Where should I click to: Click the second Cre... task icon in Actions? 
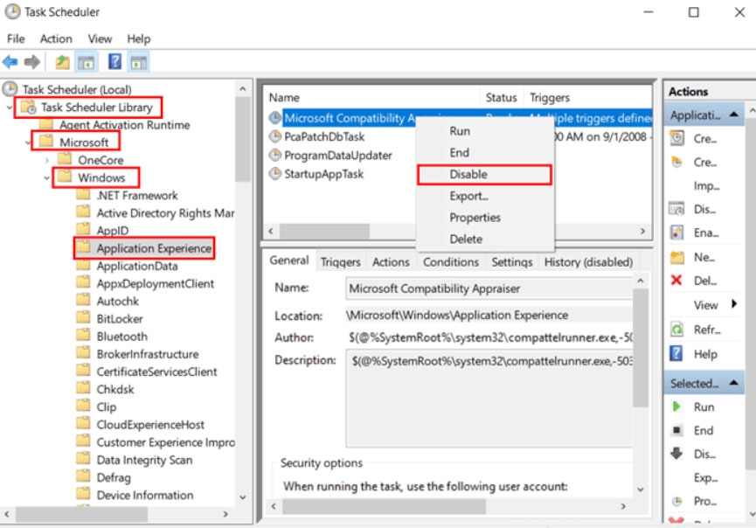click(677, 162)
